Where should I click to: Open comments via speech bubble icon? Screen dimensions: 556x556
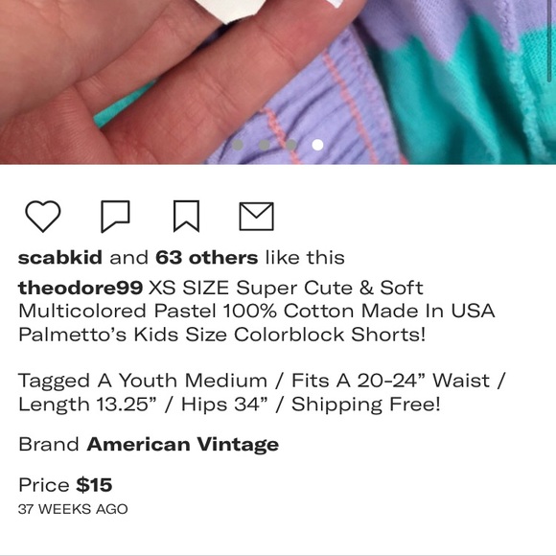click(x=115, y=217)
